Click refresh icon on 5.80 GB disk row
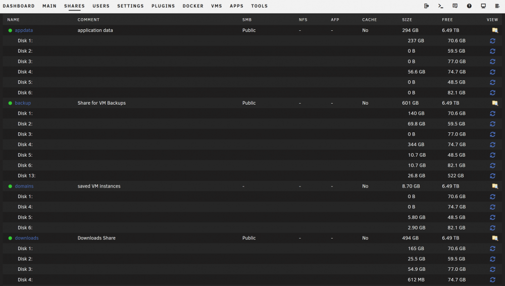This screenshot has width=505, height=286. pyautogui.click(x=492, y=217)
